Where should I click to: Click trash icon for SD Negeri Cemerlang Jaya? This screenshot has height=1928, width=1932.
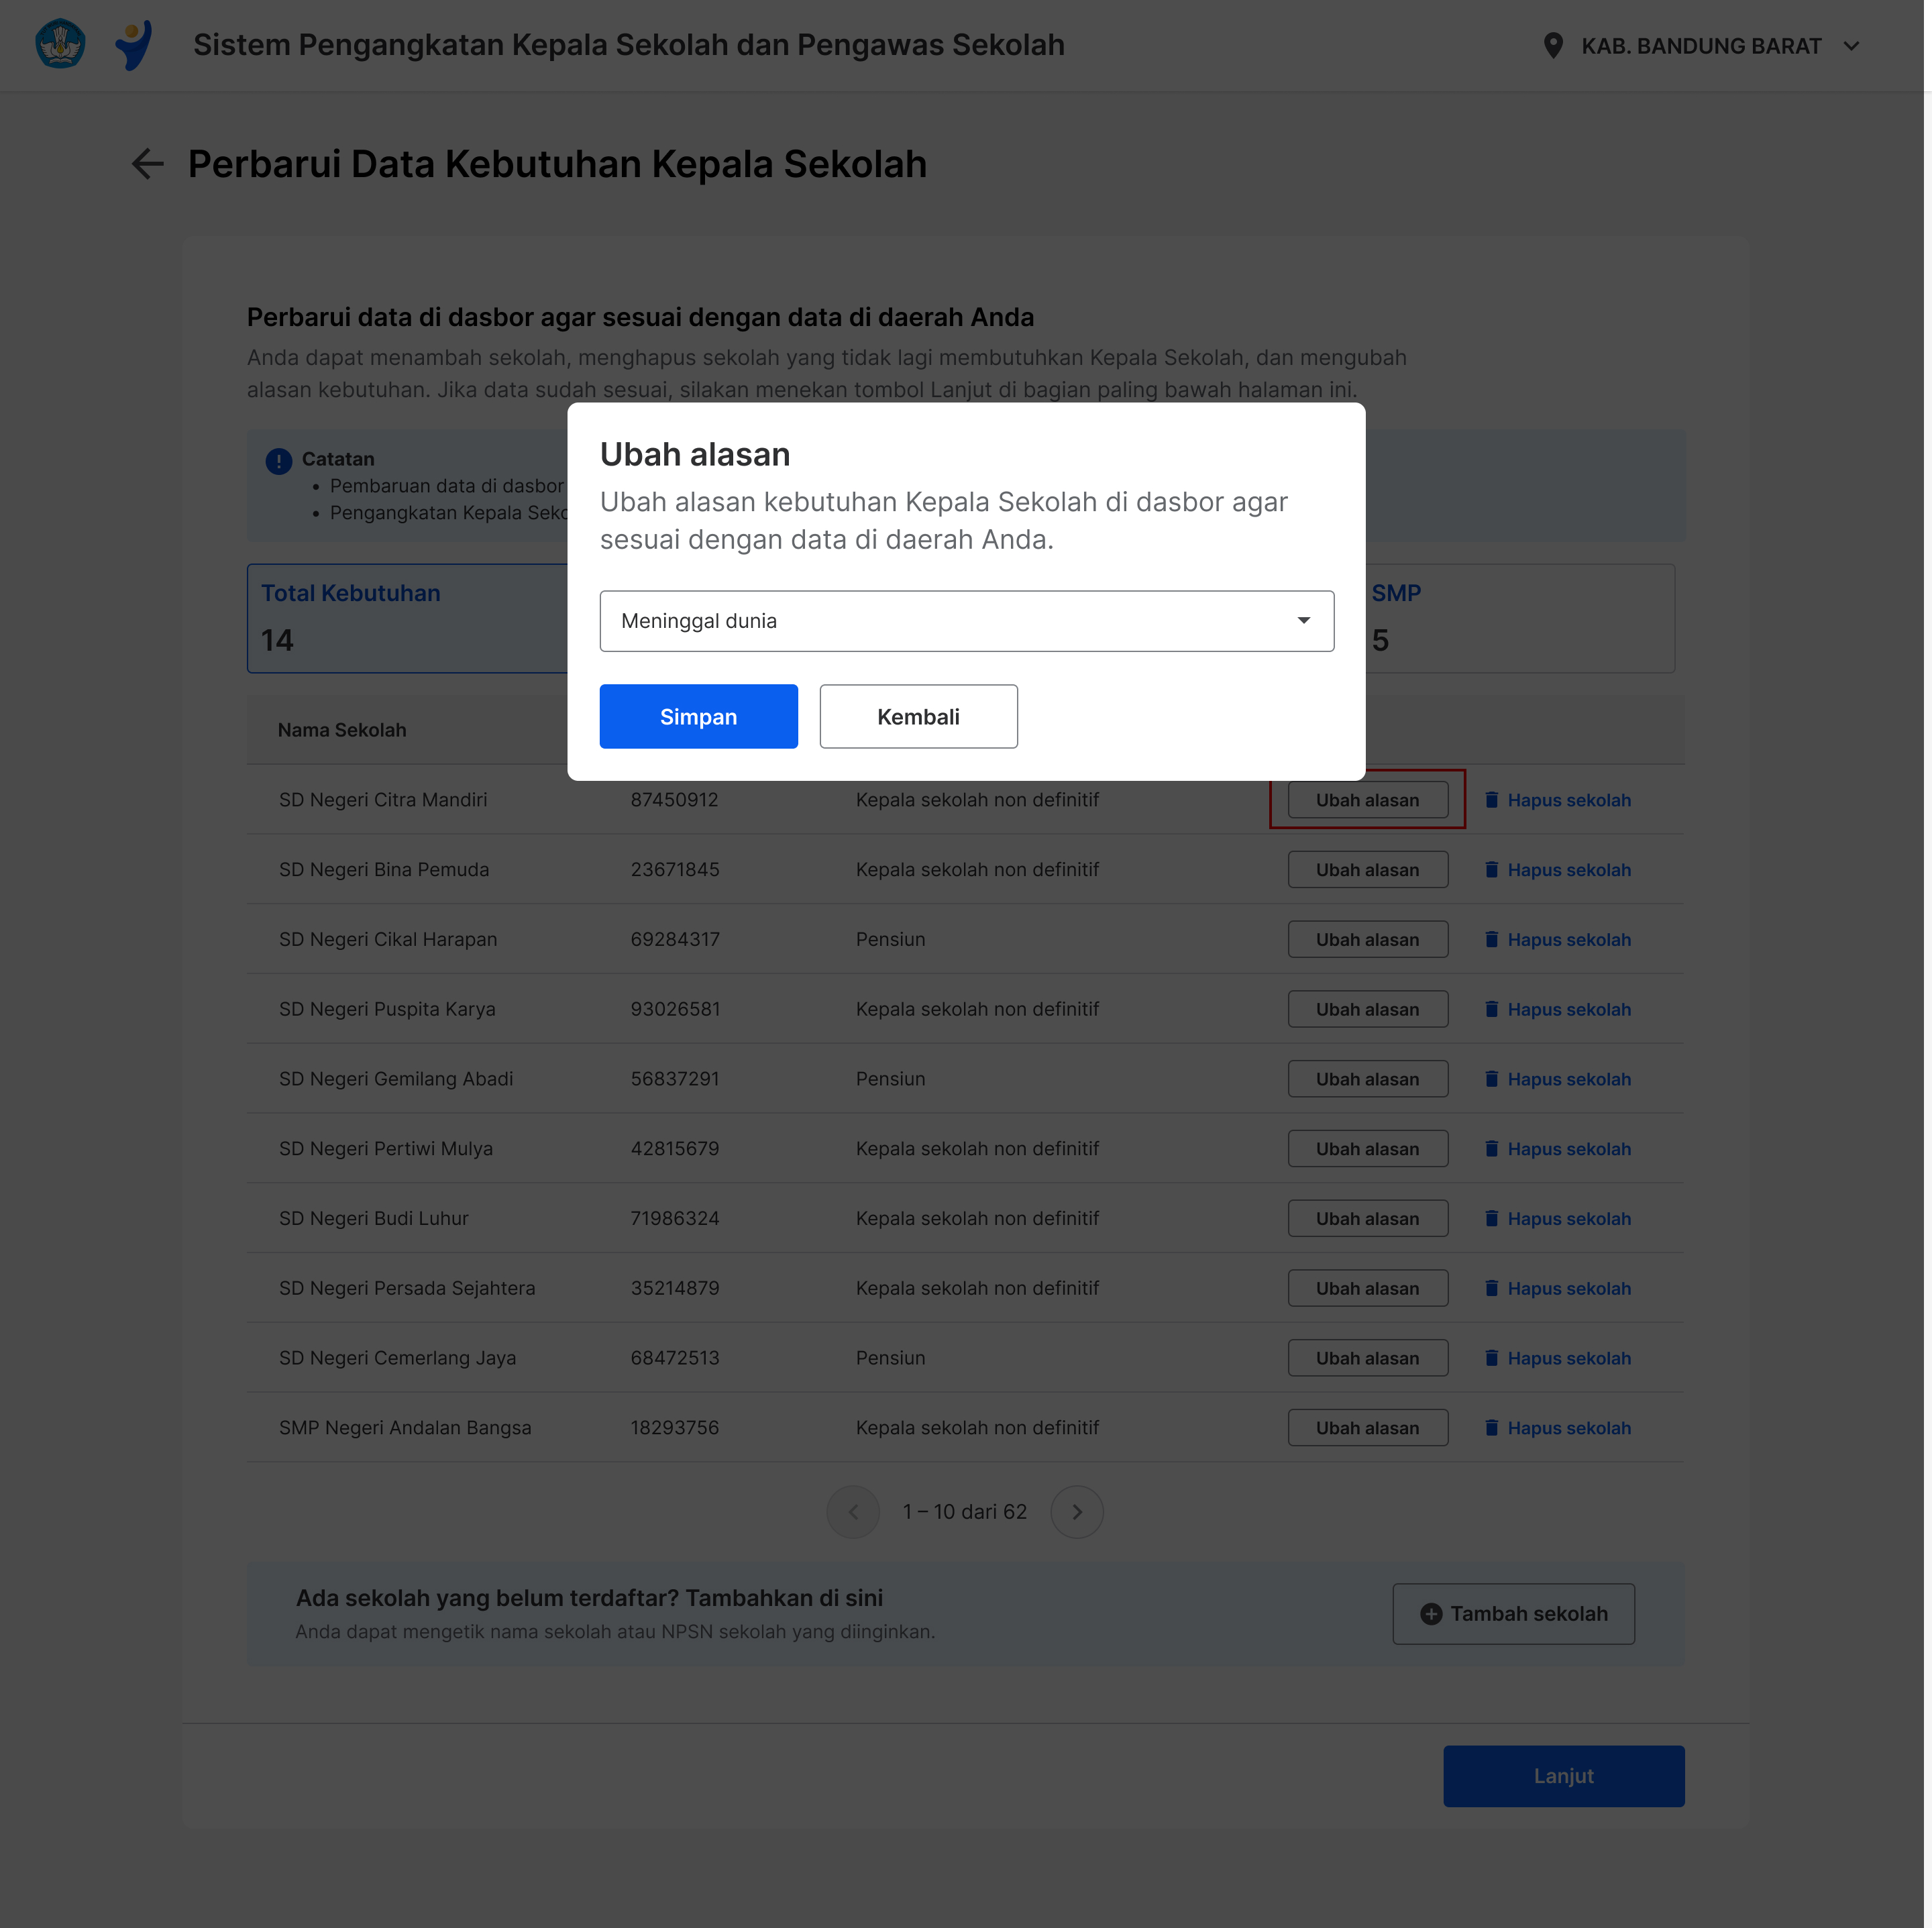(x=1491, y=1357)
